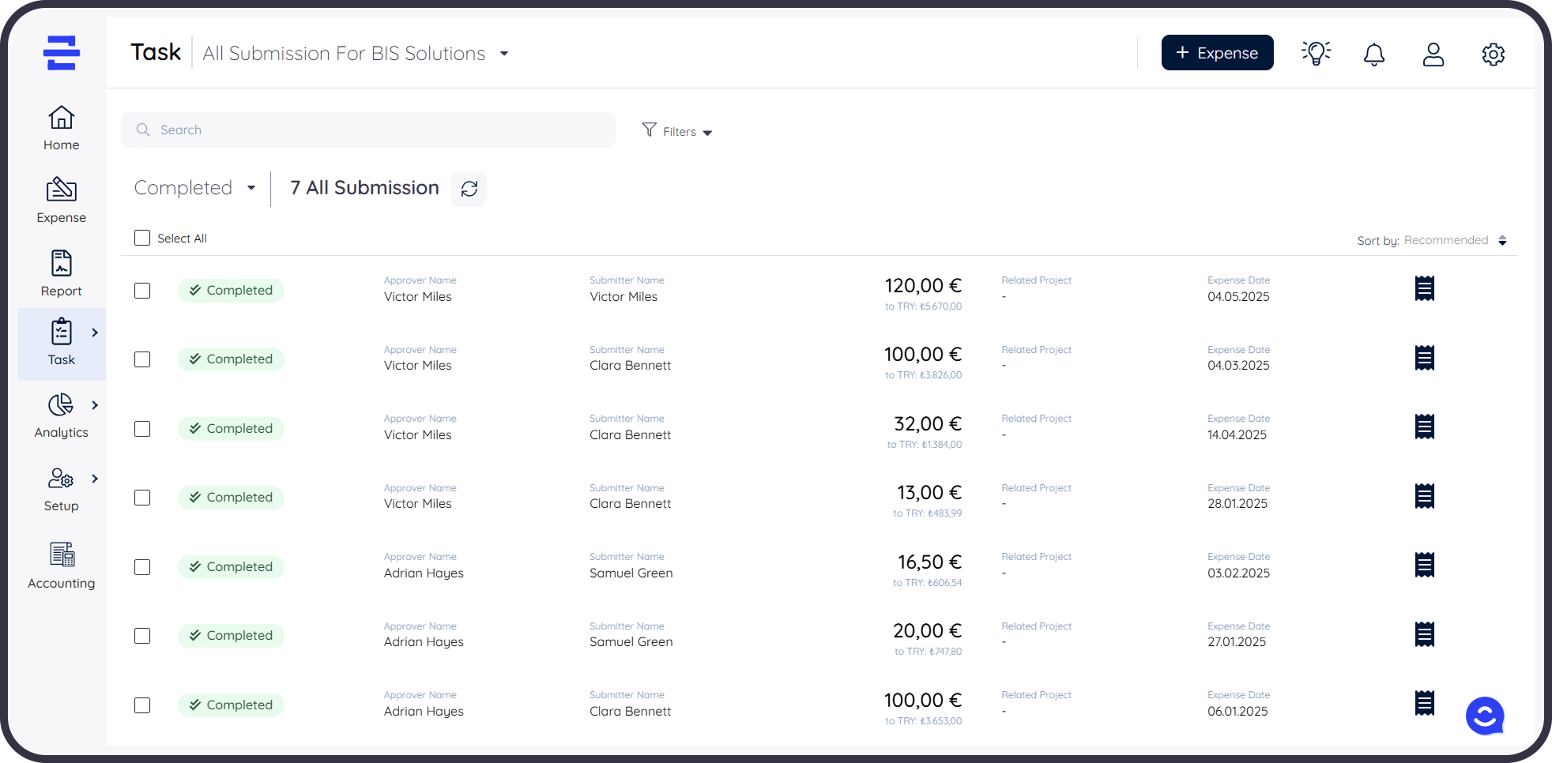Click into the Search field

pos(368,130)
